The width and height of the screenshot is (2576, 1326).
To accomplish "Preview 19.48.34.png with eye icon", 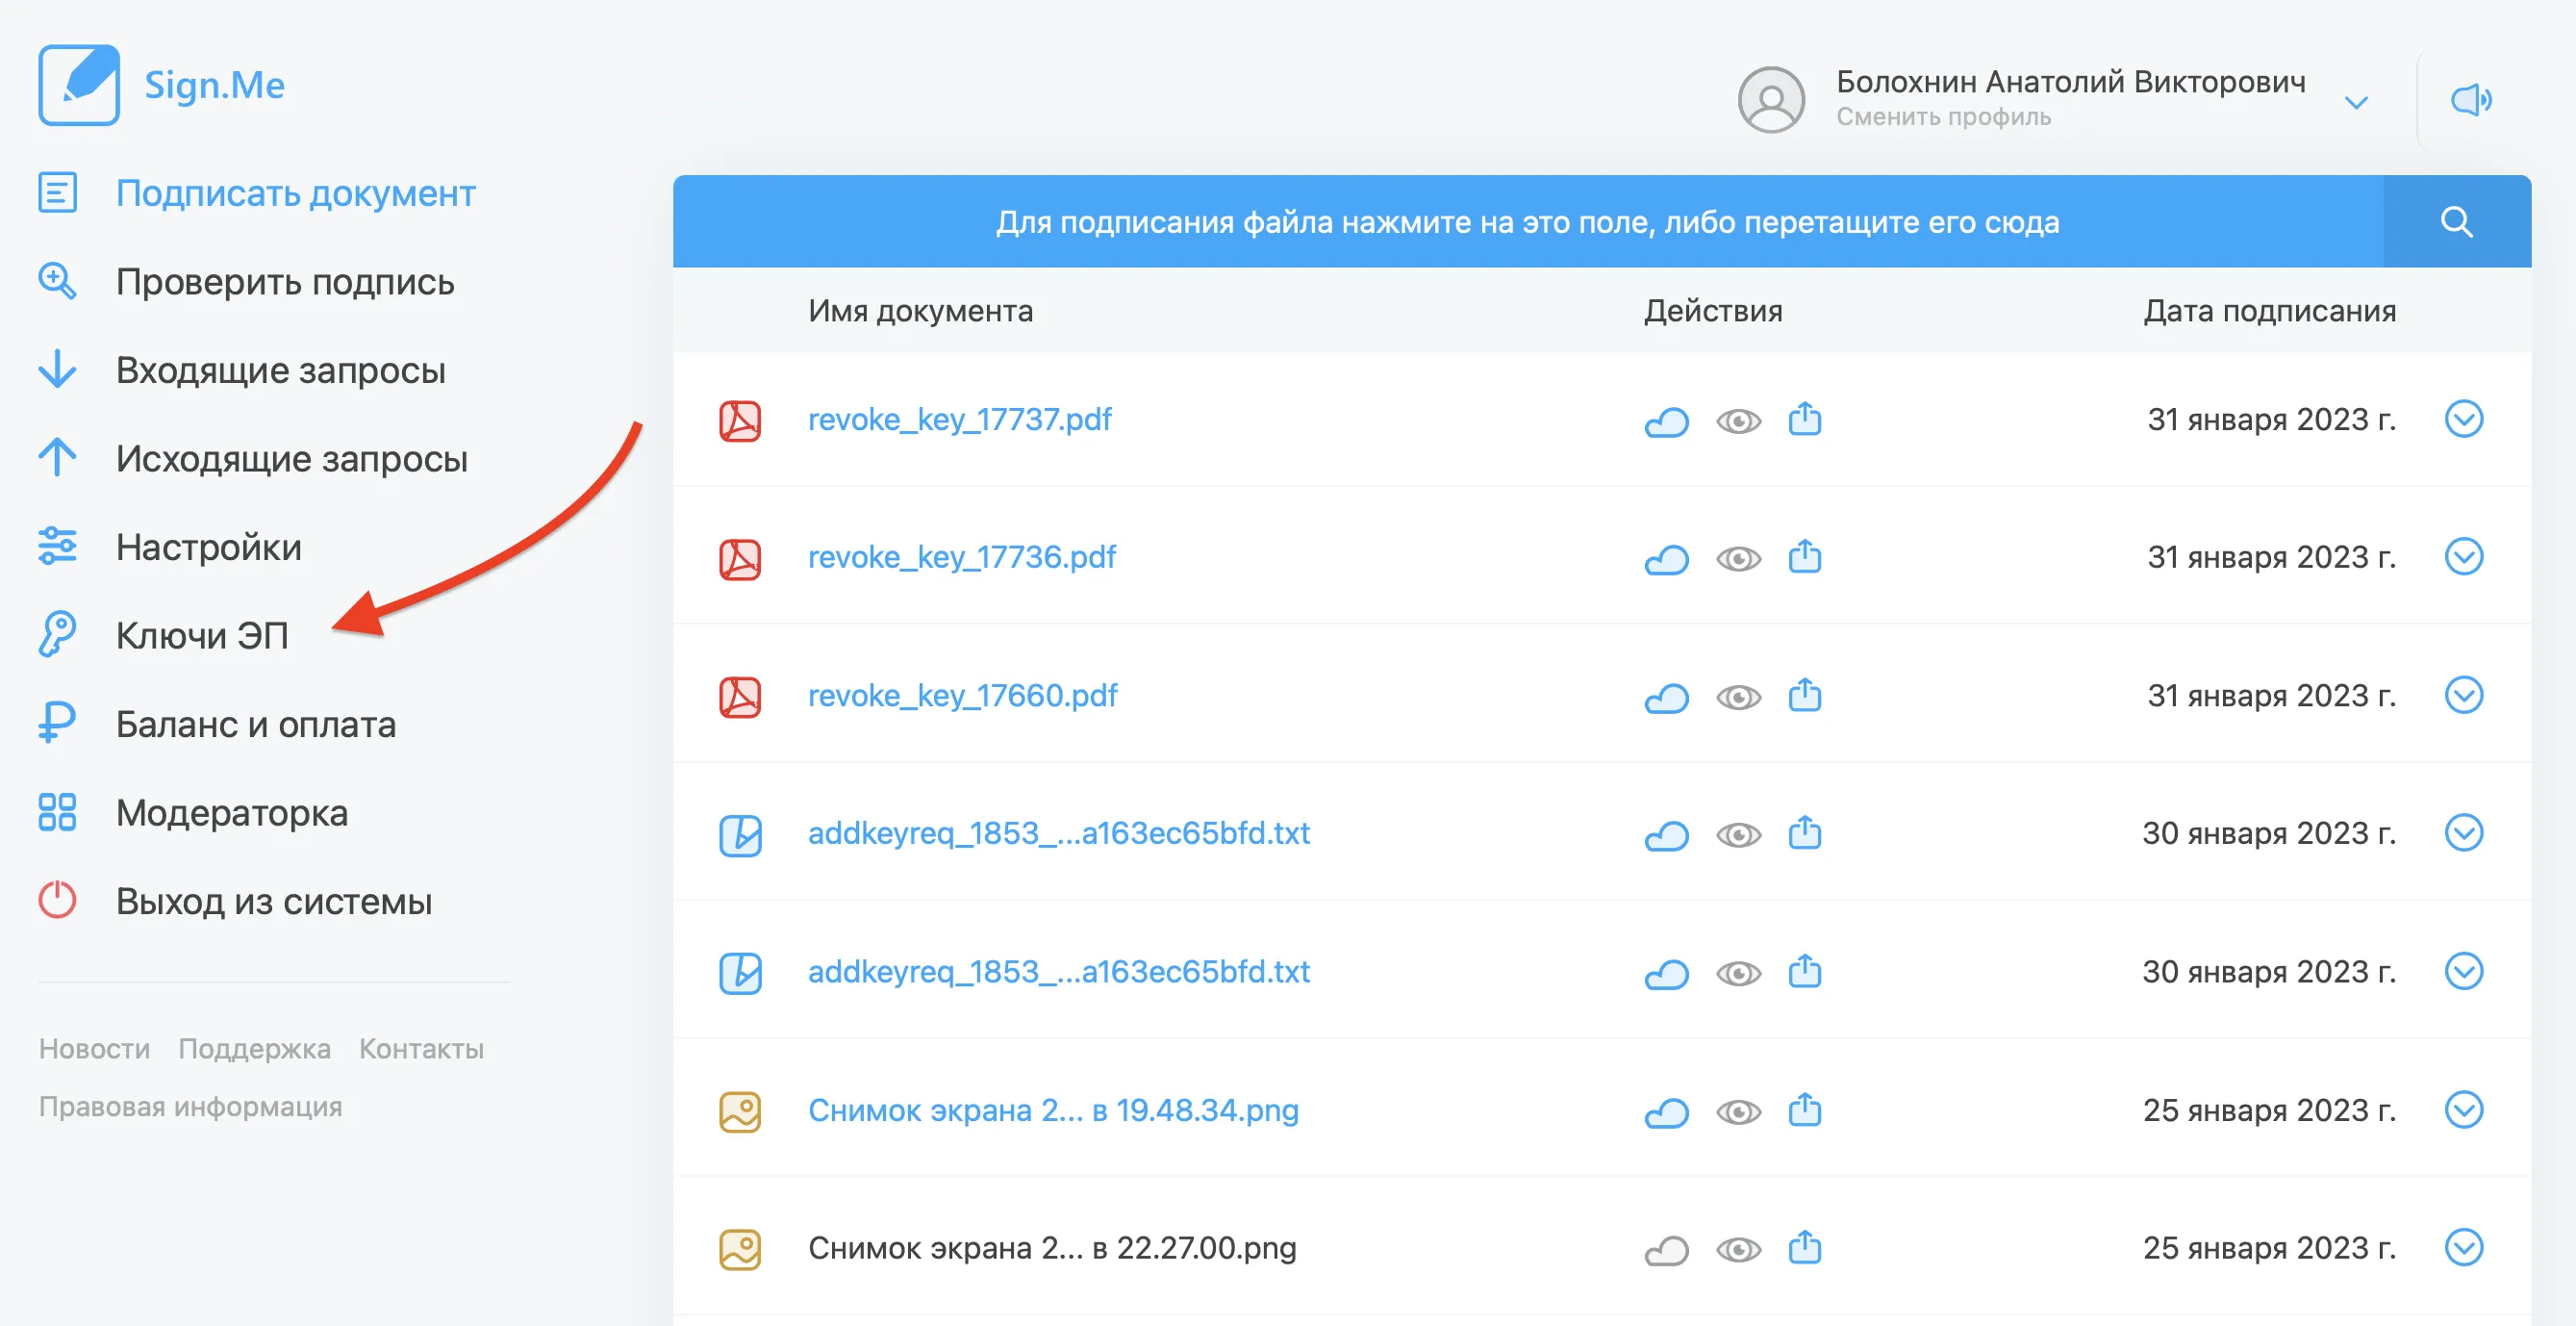I will click(x=1738, y=1112).
